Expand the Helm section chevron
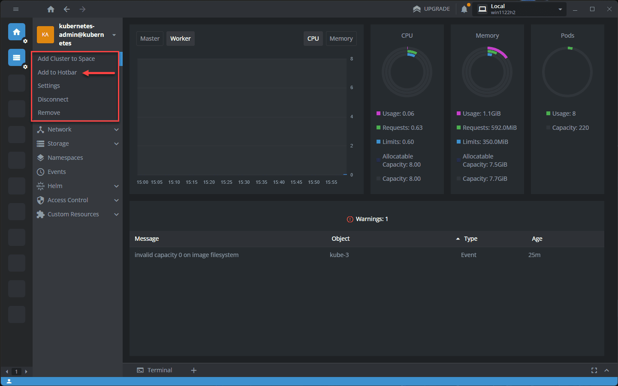 116,186
